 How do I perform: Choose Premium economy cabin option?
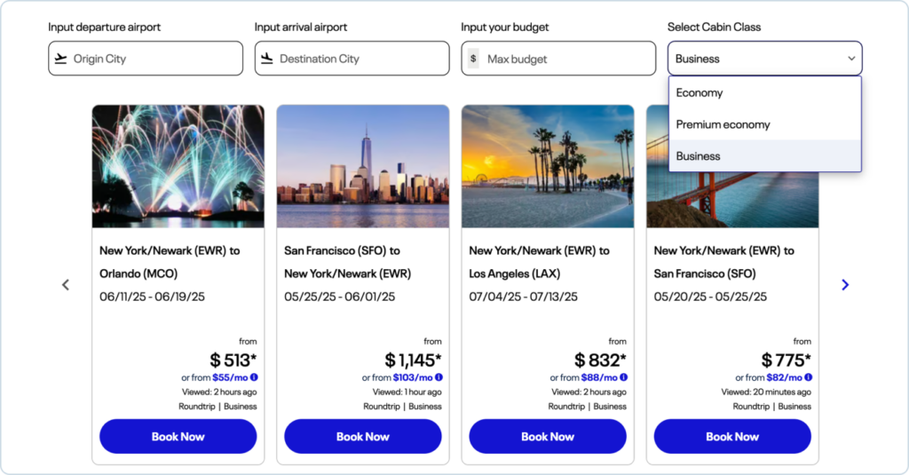click(x=723, y=124)
